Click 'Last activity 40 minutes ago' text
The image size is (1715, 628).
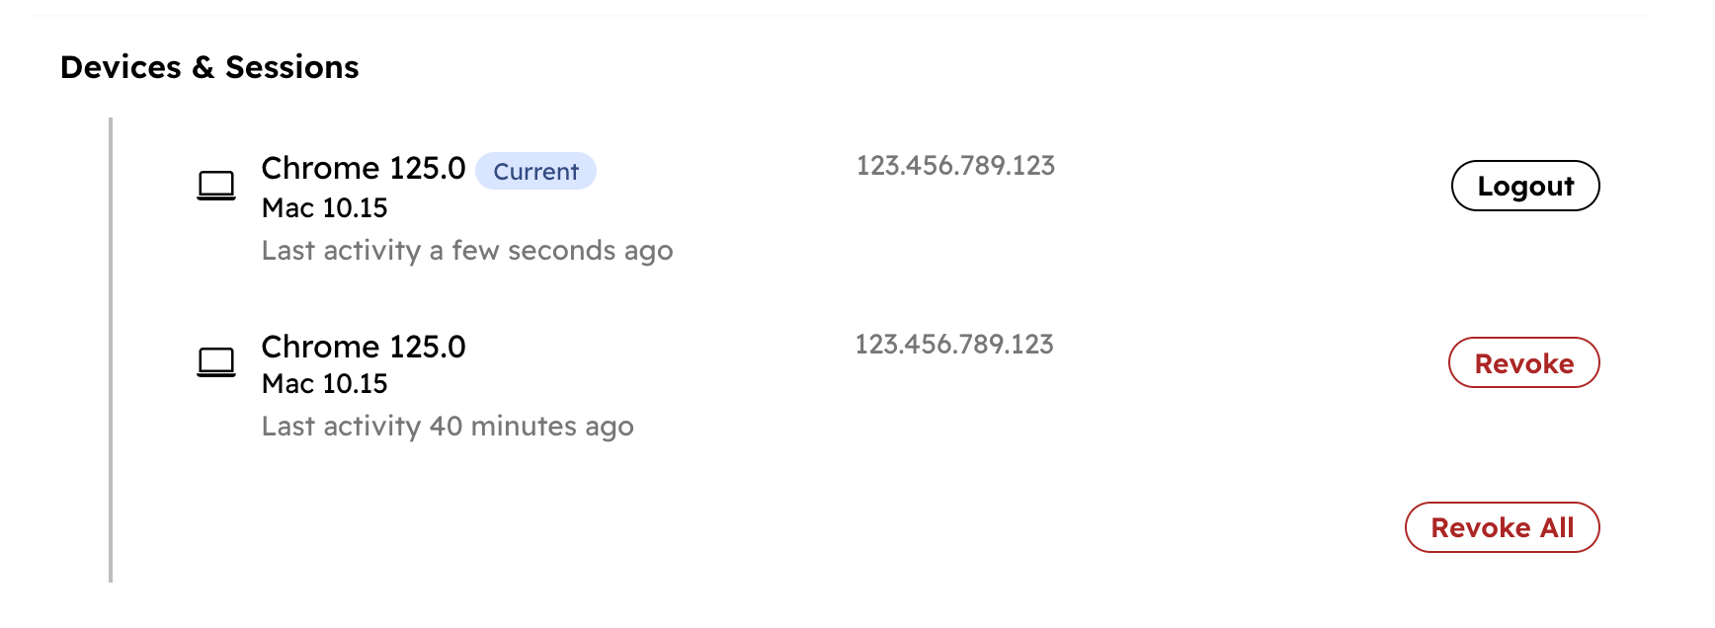pos(448,427)
